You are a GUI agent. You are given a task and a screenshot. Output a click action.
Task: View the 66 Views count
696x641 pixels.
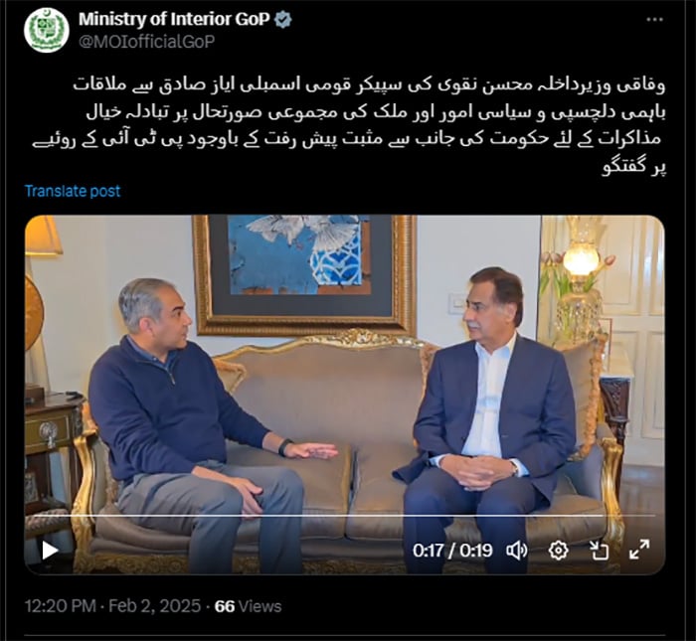(248, 606)
